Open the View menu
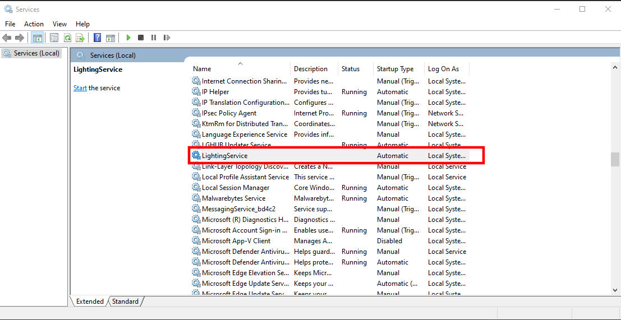The image size is (621, 320). pyautogui.click(x=59, y=24)
